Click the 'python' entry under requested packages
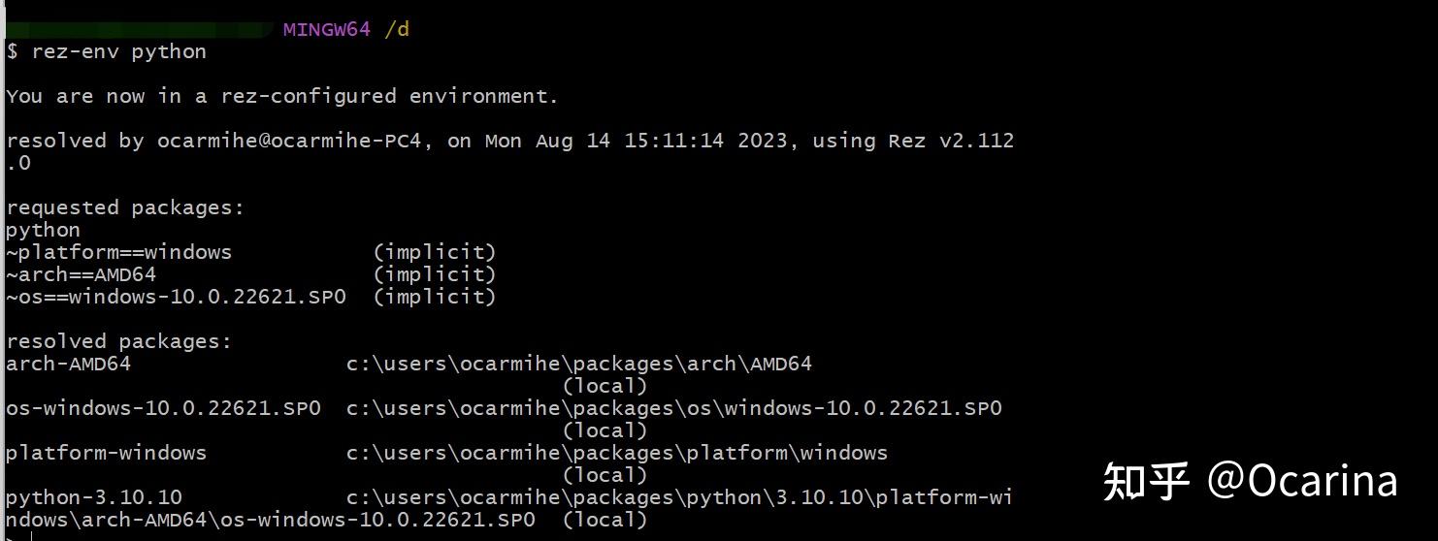1438x541 pixels. click(x=43, y=230)
